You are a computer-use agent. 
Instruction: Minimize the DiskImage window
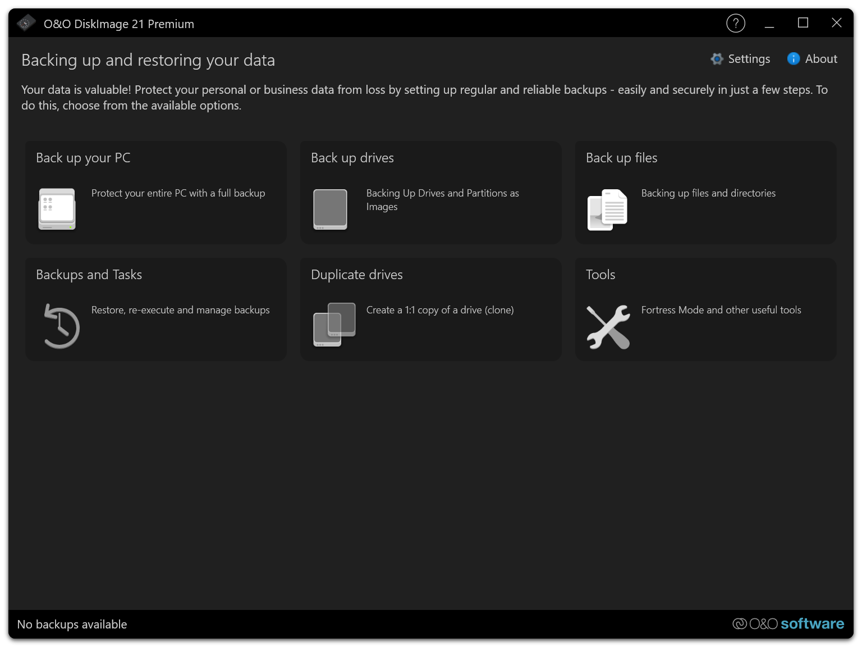pyautogui.click(x=769, y=23)
